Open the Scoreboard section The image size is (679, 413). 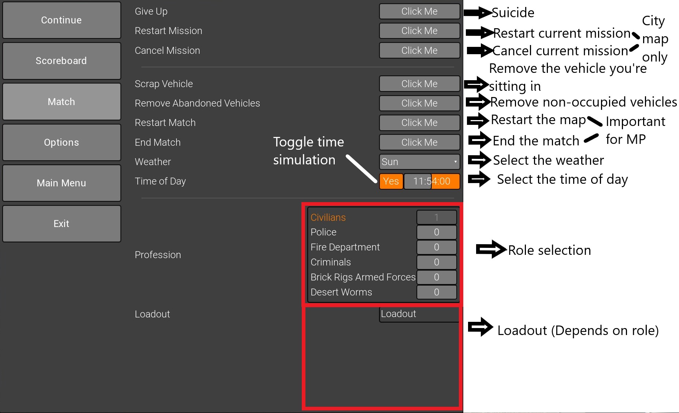(x=62, y=61)
